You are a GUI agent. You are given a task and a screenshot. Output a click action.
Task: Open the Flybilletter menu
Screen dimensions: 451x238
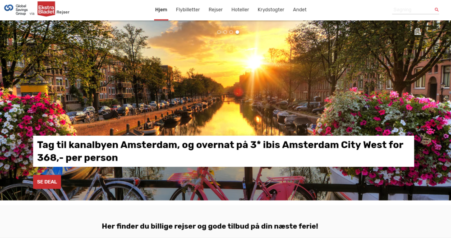point(188,10)
